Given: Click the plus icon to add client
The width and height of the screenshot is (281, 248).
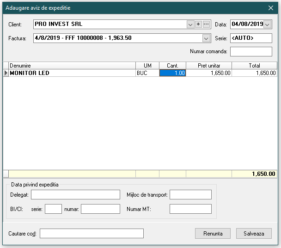Looking at the screenshot, I should [198, 24].
